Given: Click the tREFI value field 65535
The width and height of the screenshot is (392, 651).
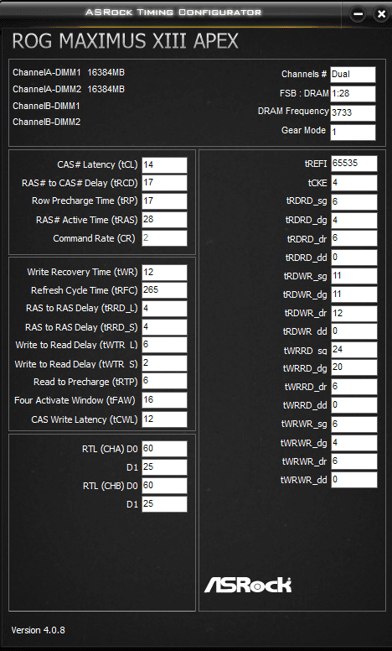Looking at the screenshot, I should [x=354, y=164].
